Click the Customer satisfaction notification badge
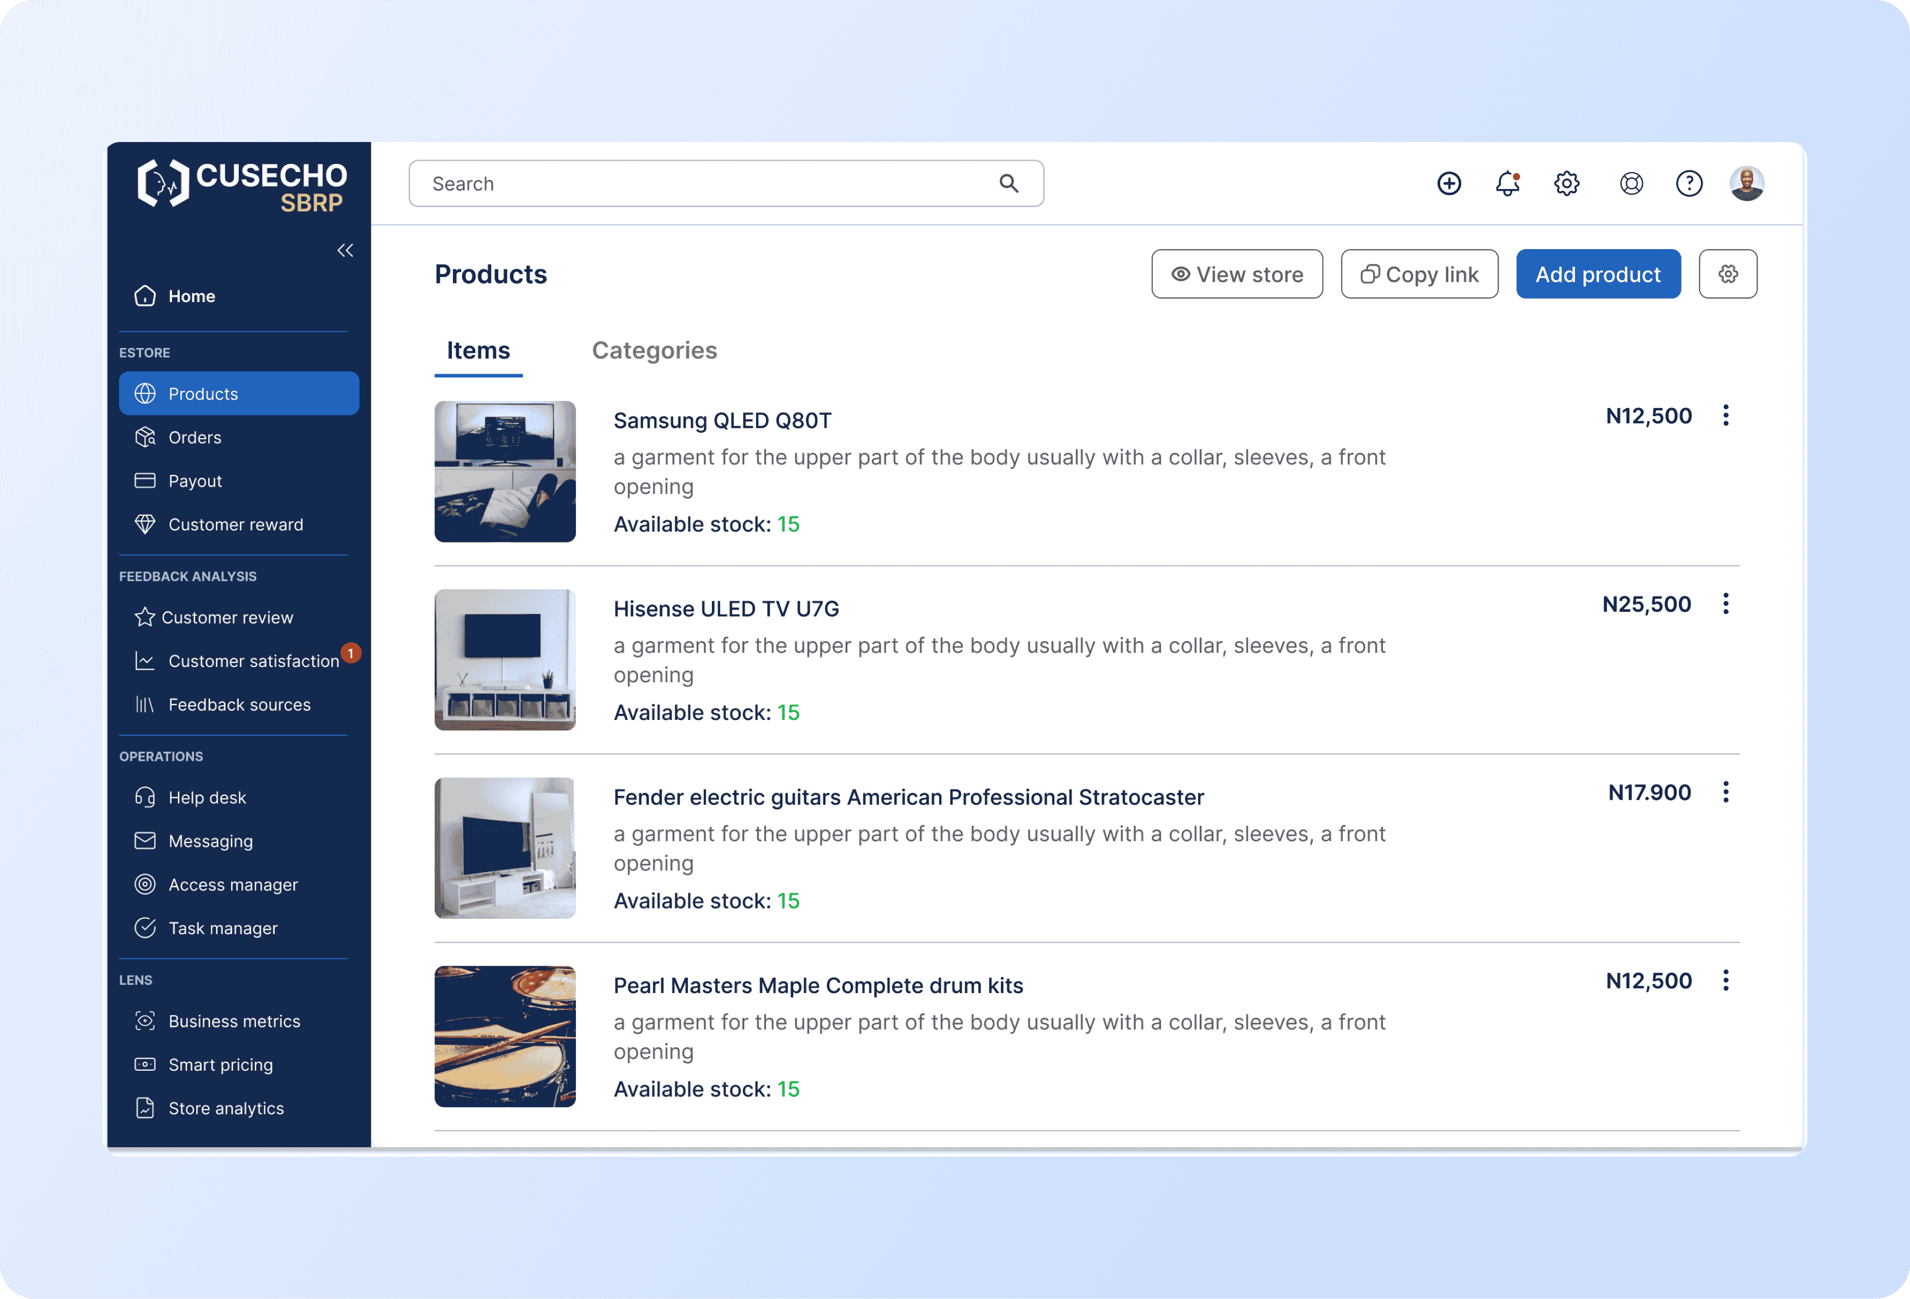This screenshot has height=1299, width=1910. [351, 653]
